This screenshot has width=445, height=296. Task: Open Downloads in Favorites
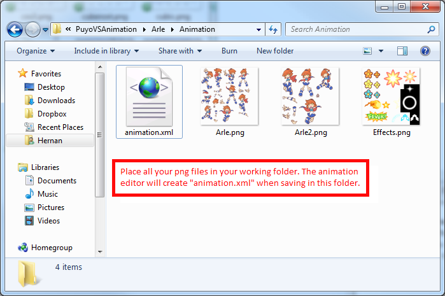point(56,101)
